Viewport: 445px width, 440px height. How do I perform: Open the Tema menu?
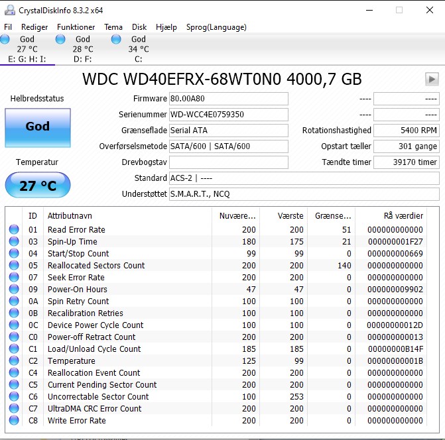point(113,27)
